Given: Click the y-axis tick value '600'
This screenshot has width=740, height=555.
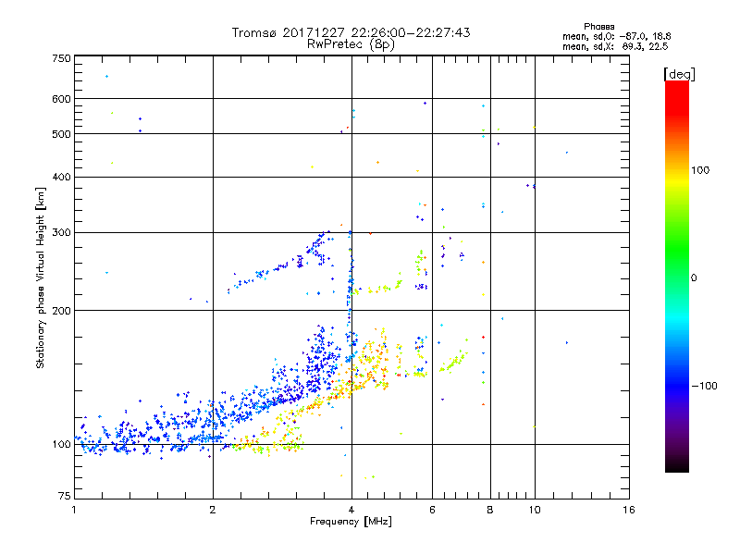Looking at the screenshot, I should (x=61, y=99).
